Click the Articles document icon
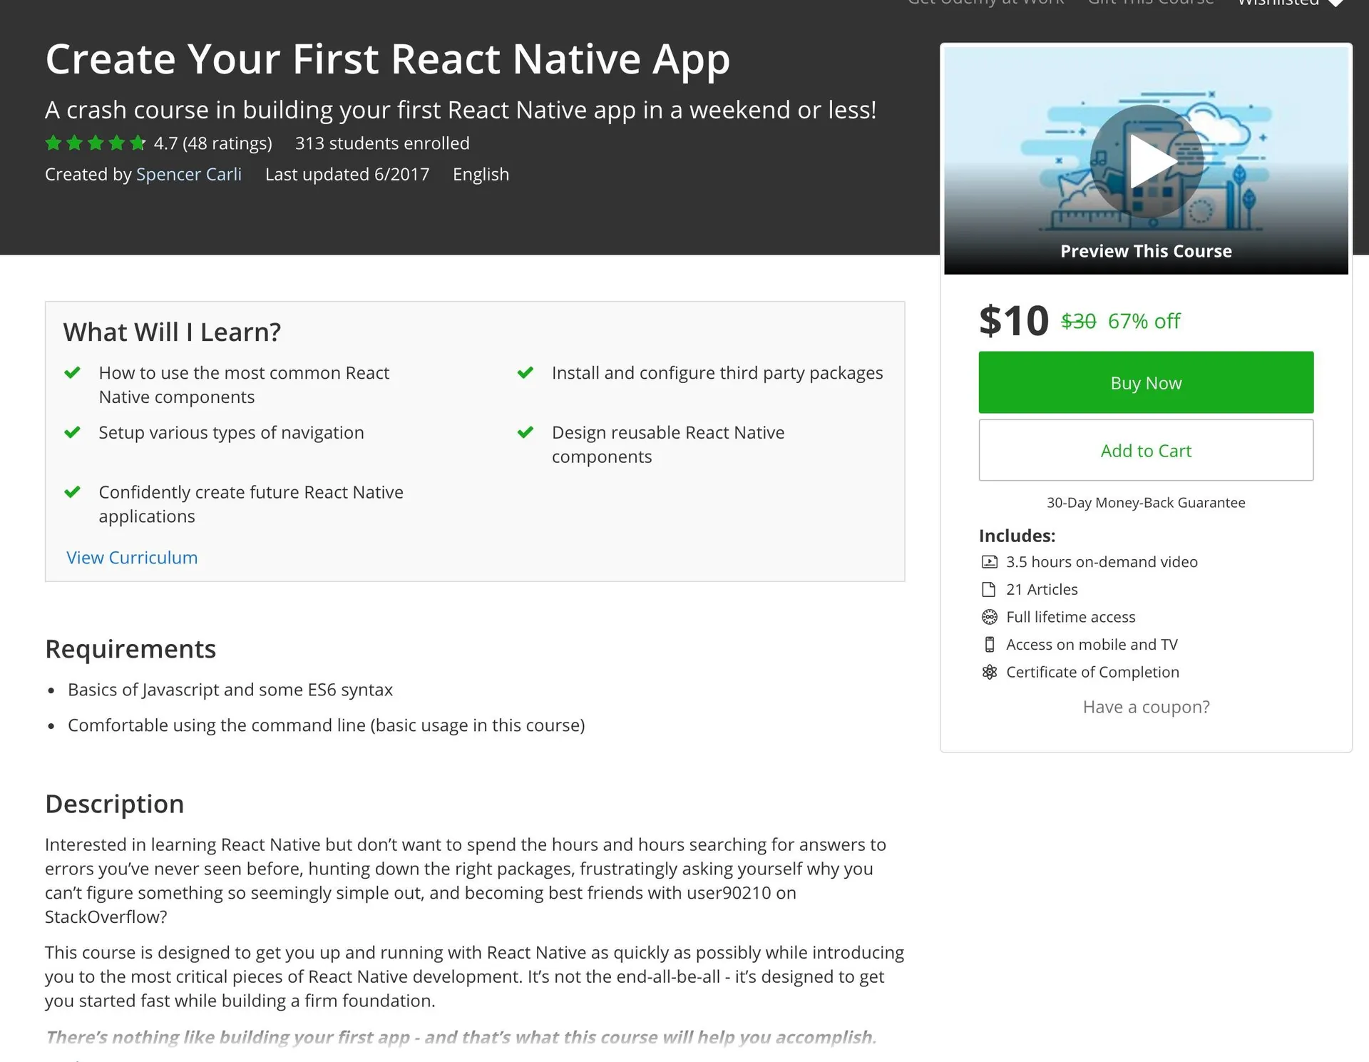This screenshot has width=1369, height=1062. click(x=989, y=590)
